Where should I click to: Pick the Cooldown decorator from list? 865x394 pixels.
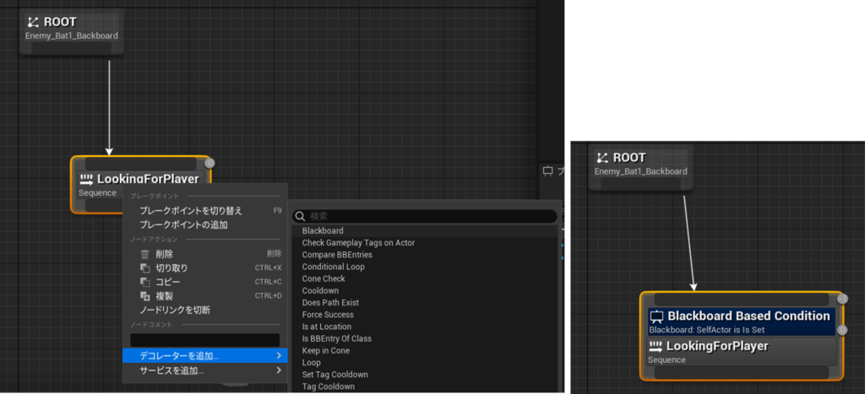click(x=320, y=291)
